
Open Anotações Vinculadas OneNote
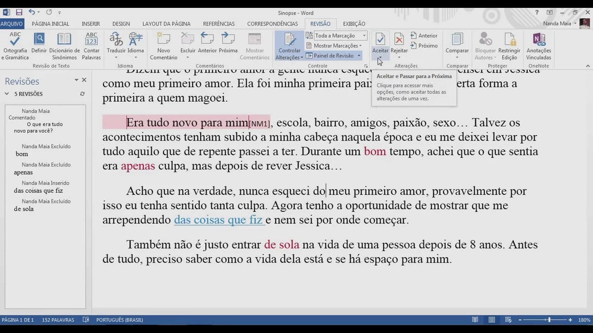539,46
